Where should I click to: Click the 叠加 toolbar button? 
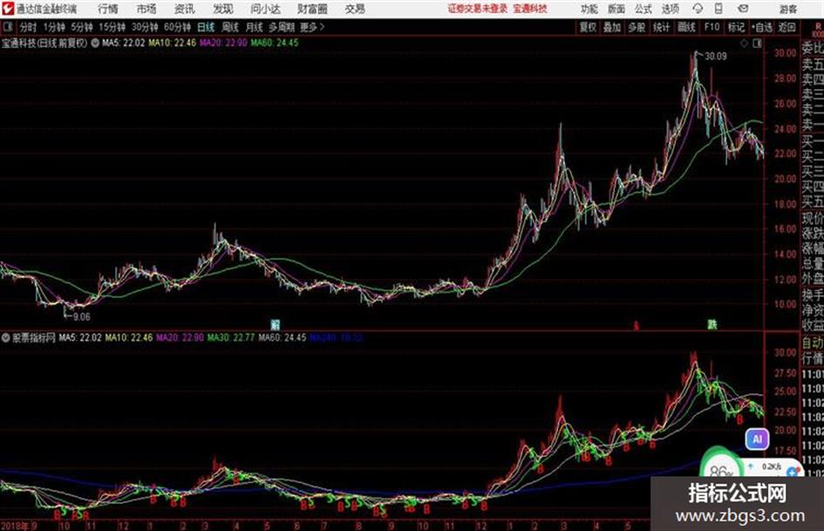point(612,27)
